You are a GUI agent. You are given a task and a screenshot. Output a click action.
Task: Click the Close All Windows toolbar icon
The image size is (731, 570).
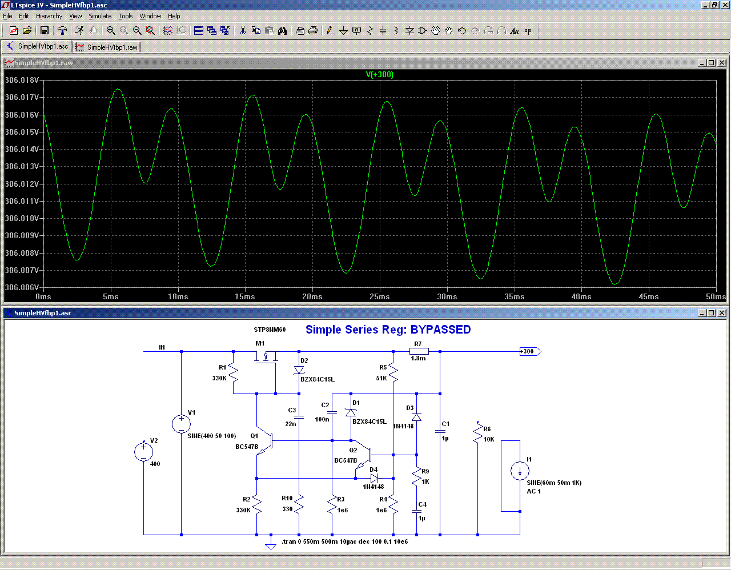click(x=225, y=31)
